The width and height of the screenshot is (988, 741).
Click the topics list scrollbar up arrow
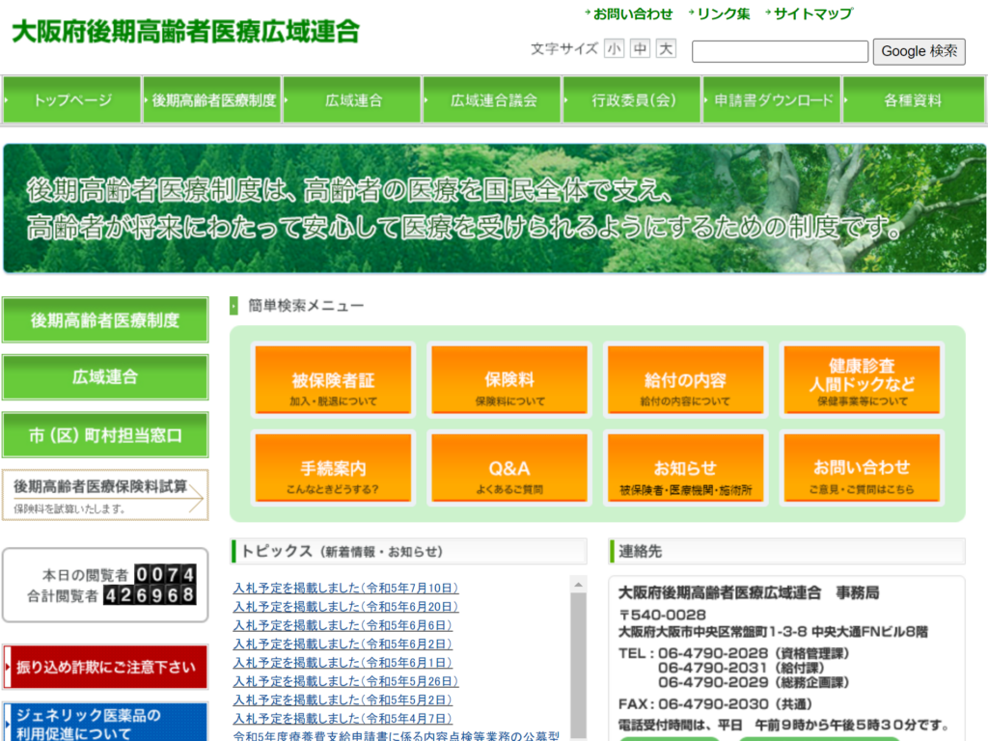coord(579,584)
